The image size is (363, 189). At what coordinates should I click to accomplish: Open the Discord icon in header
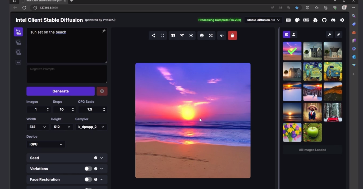tap(333, 20)
